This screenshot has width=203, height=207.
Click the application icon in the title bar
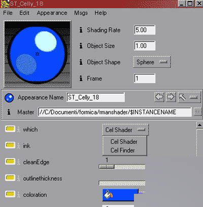coord(5,4)
